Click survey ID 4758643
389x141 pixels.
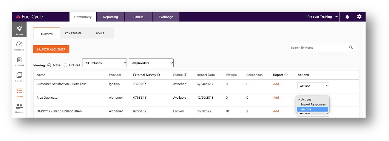click(x=140, y=98)
